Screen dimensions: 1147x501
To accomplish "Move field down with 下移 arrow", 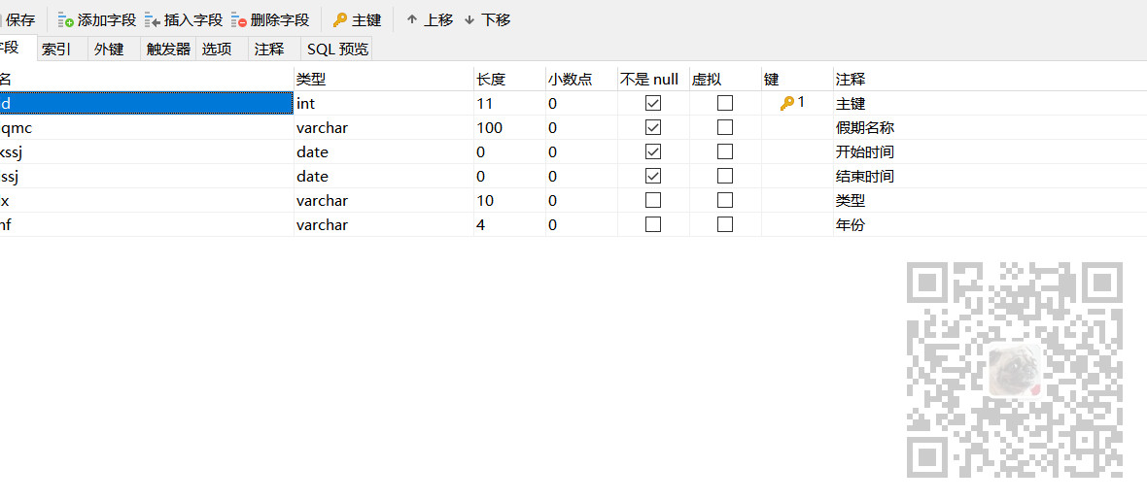I will click(487, 19).
